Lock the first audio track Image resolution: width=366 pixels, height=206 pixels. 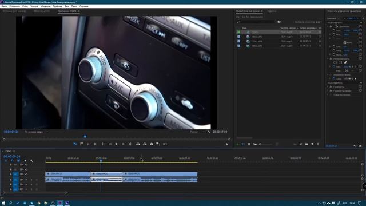pyautogui.click(x=10, y=180)
